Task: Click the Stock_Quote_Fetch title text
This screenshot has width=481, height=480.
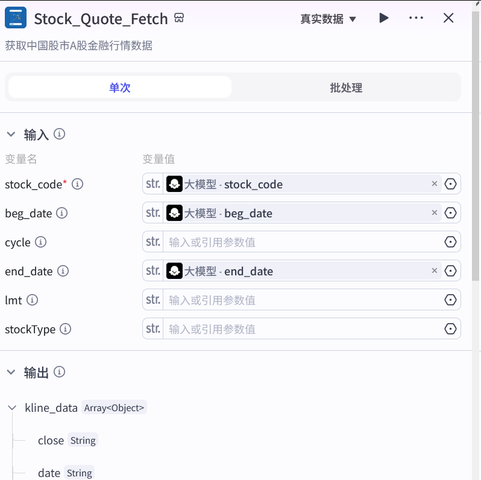Action: click(101, 19)
